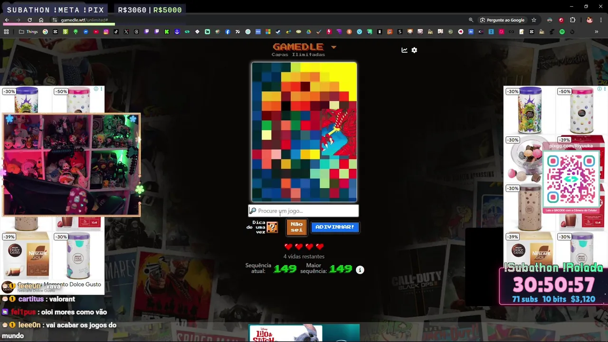Click the browser minimize button

(571, 6)
